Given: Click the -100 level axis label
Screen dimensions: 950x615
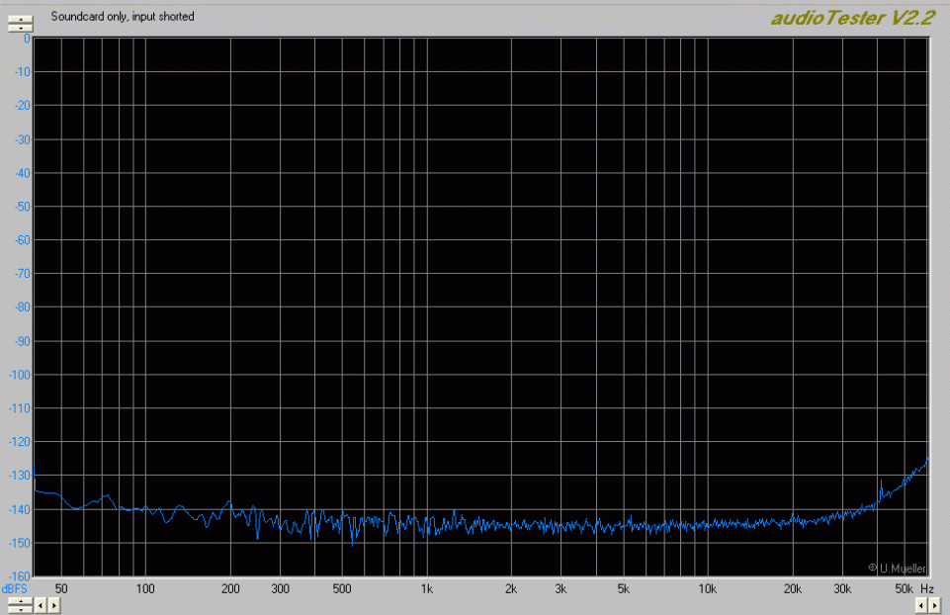Looking at the screenshot, I should point(20,375).
